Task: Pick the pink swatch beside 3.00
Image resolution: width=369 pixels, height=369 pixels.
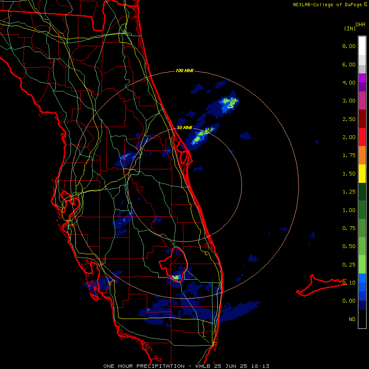Action: [x=362, y=100]
